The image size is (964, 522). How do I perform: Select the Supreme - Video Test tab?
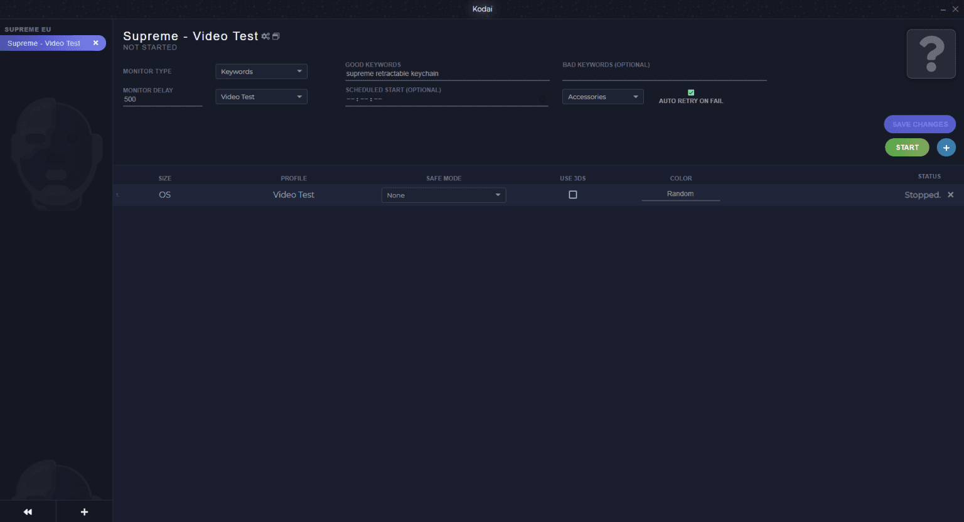pyautogui.click(x=44, y=43)
